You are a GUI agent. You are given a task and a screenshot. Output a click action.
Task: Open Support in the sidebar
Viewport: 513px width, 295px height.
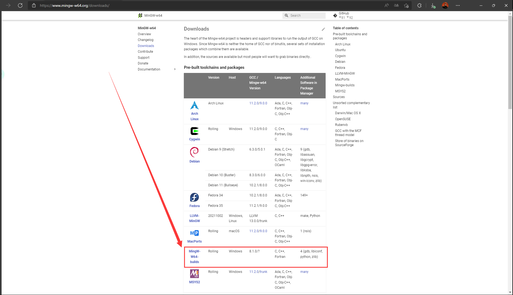143,58
